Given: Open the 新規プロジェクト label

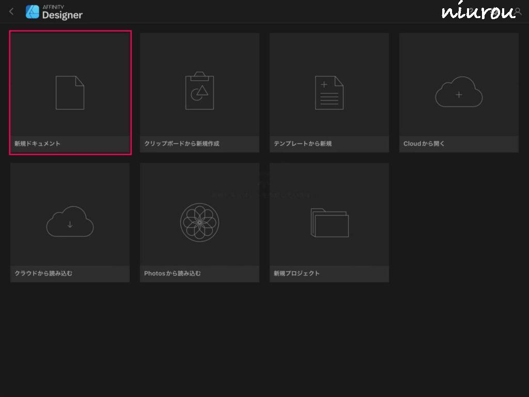Looking at the screenshot, I should [297, 273].
